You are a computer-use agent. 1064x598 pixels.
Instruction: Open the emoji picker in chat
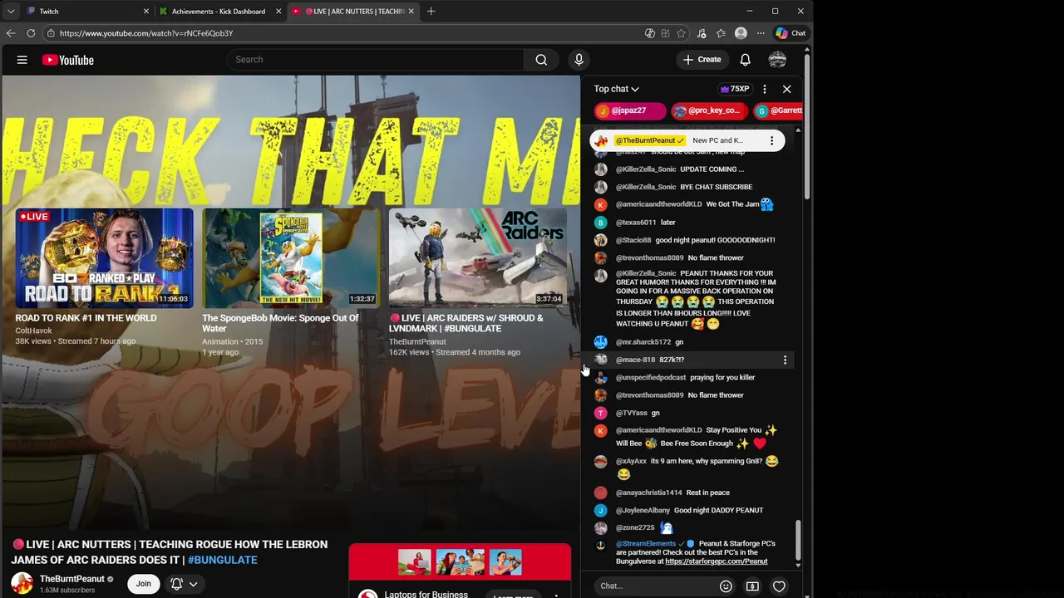pos(726,586)
